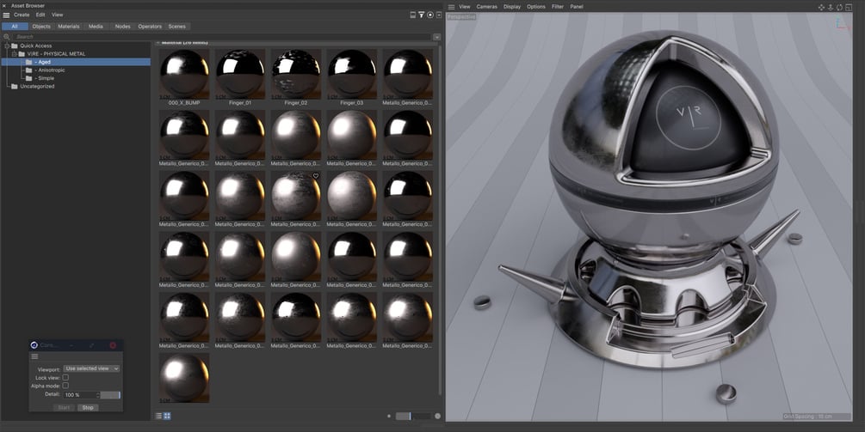Click the Stop button in render dialog

pyautogui.click(x=89, y=408)
